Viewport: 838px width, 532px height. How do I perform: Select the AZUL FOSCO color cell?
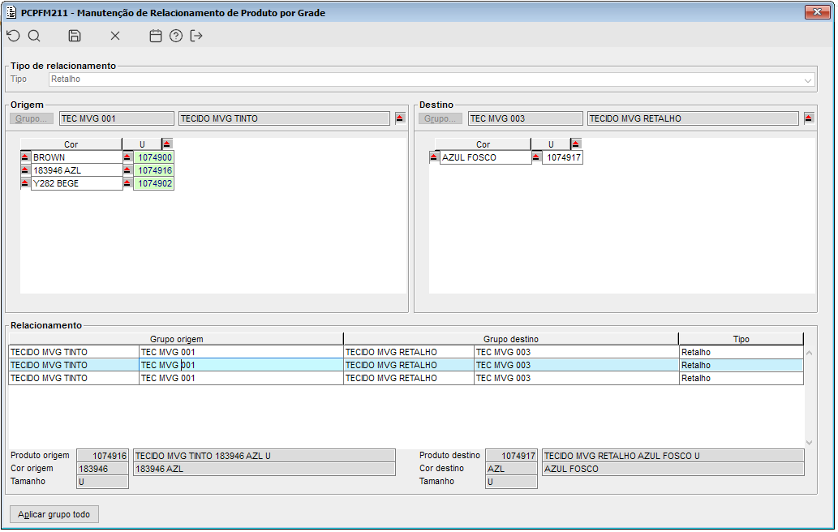point(486,157)
